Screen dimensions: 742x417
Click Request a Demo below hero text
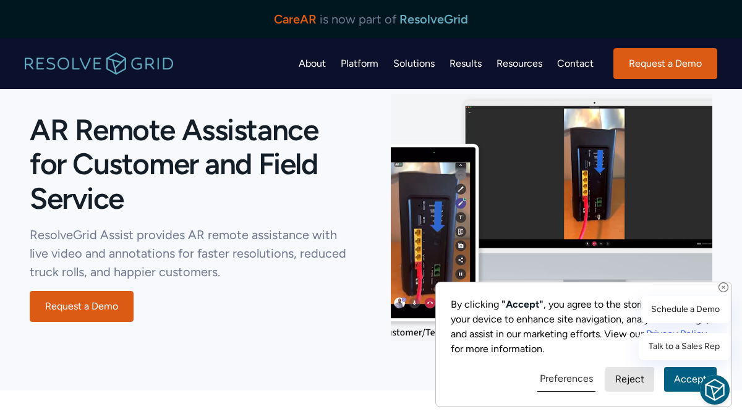pos(82,306)
